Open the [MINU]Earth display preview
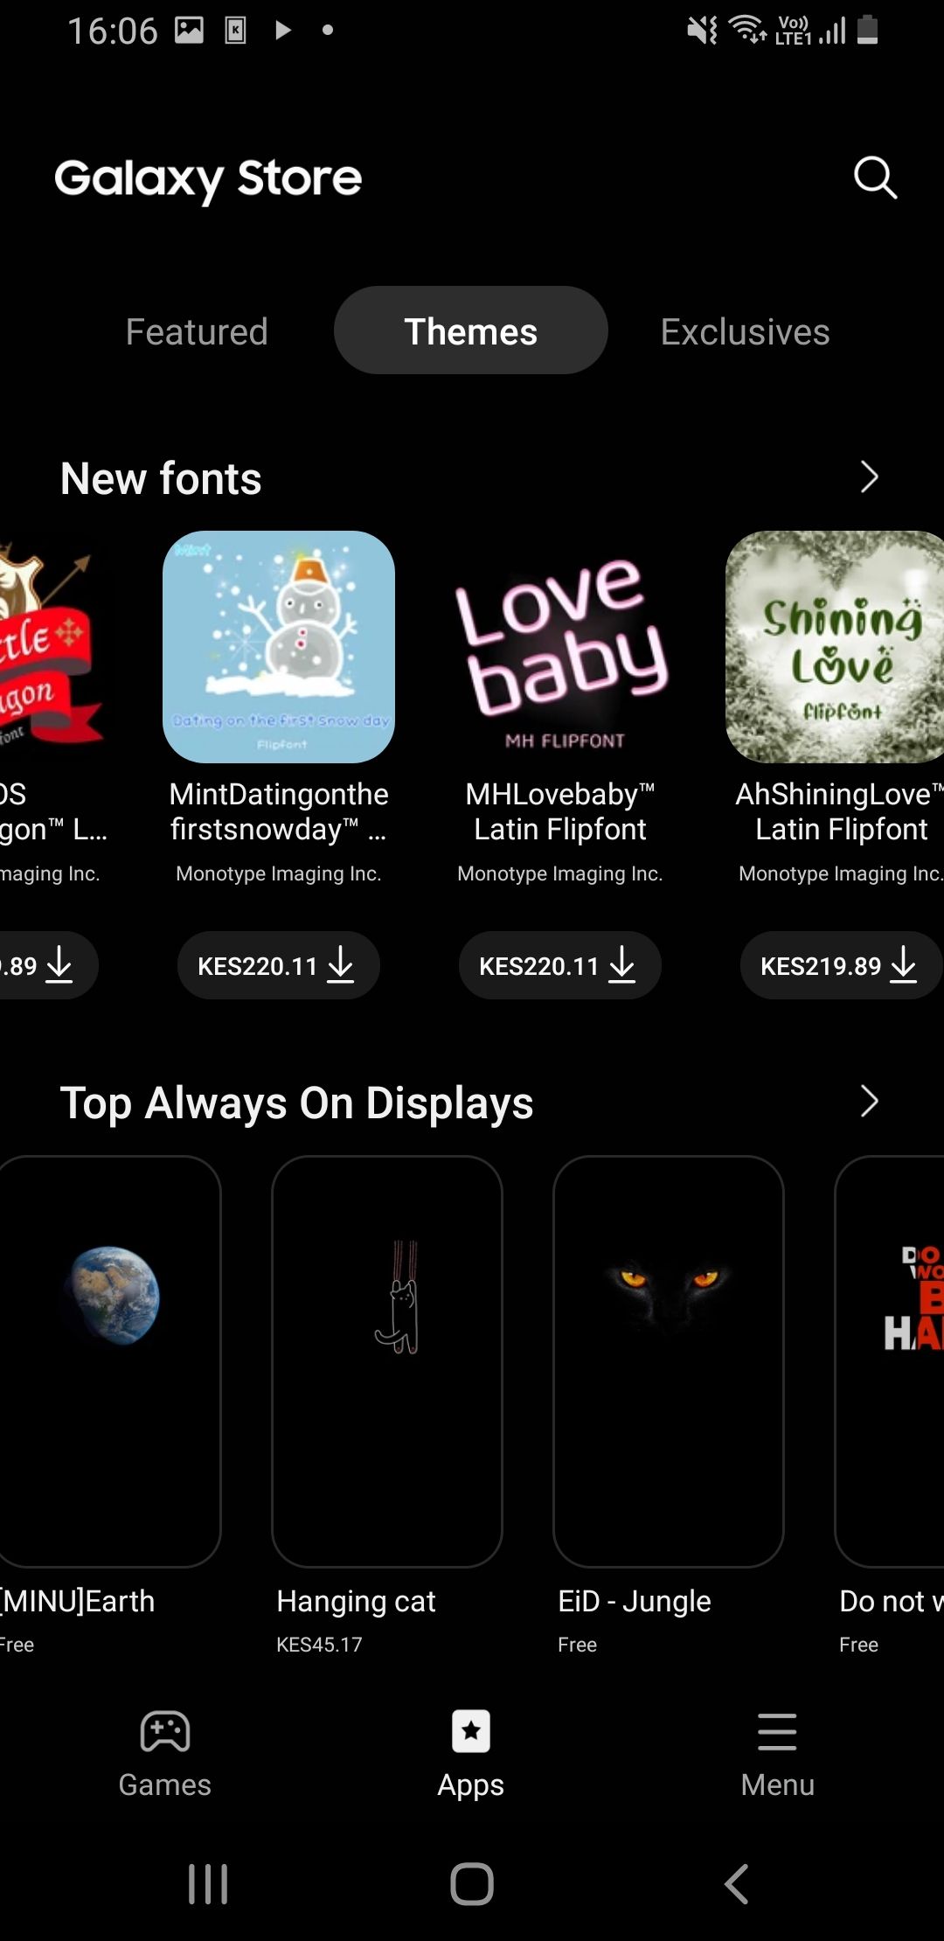 [x=110, y=1361]
